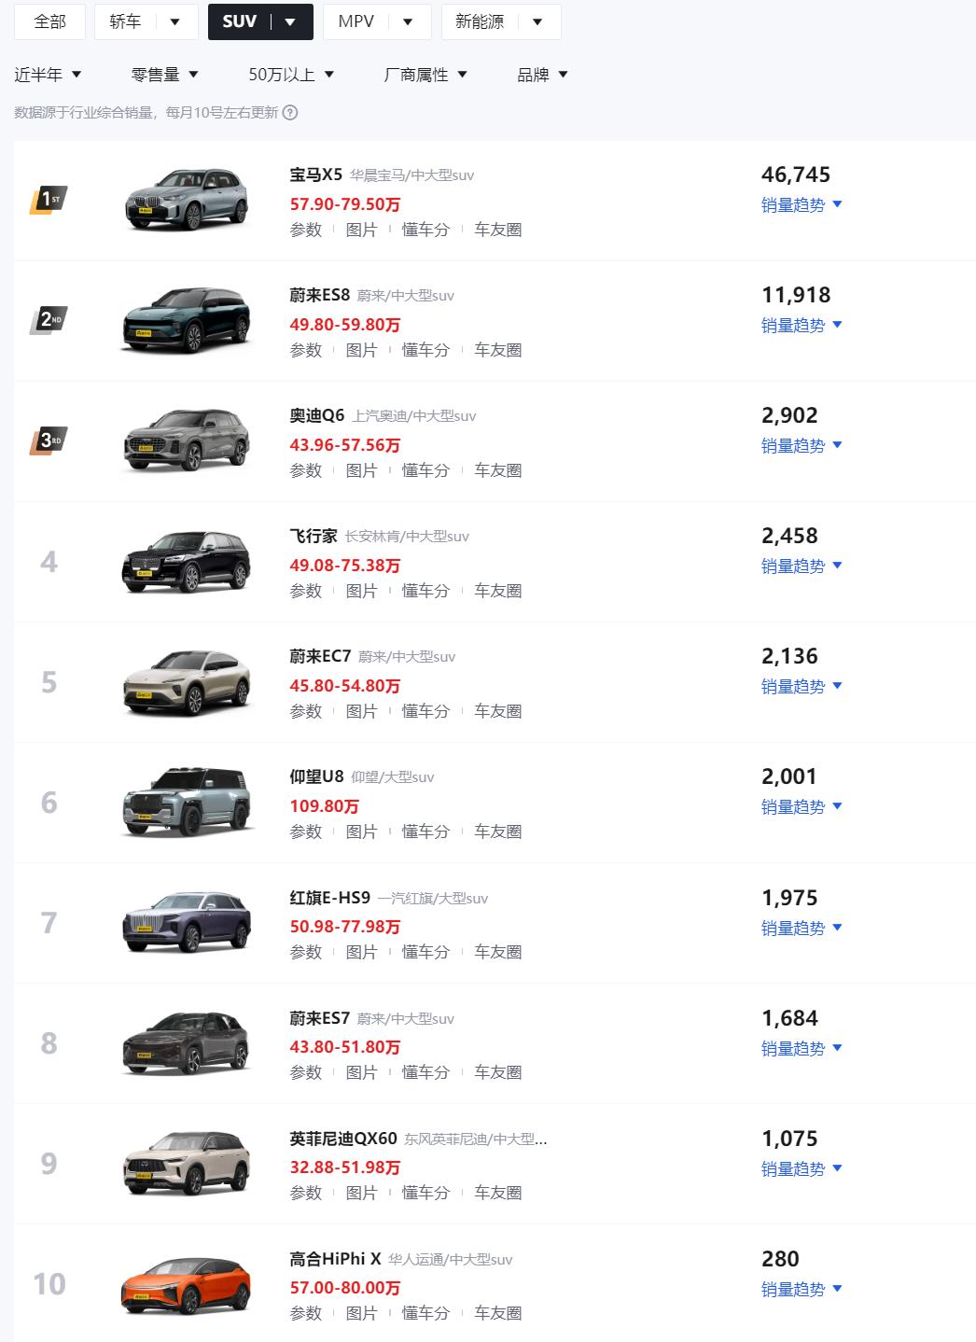The height and width of the screenshot is (1342, 976).
Task: Click the 2nd place rank badge
Action: pyautogui.click(x=49, y=320)
